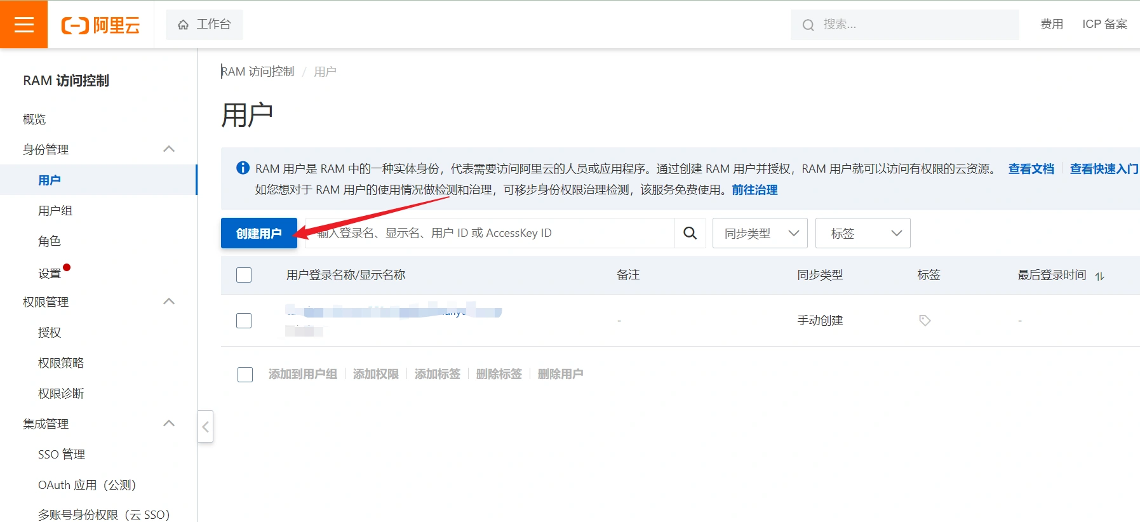Open the 标签 dropdown filter
The height and width of the screenshot is (522, 1140).
862,233
